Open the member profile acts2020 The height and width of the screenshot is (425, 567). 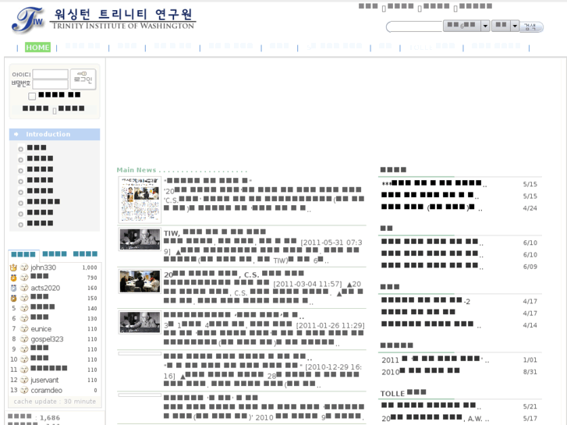click(45, 288)
